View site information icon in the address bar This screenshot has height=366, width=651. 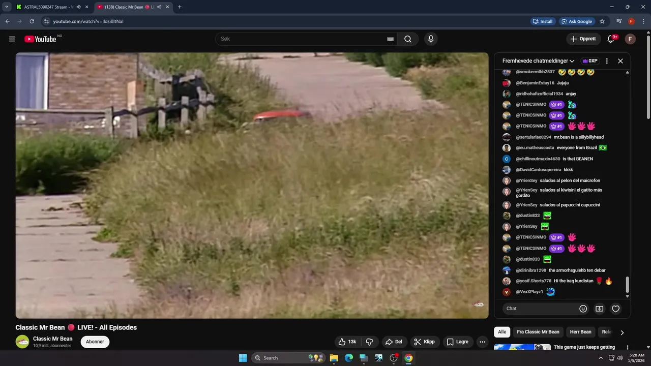(46, 21)
